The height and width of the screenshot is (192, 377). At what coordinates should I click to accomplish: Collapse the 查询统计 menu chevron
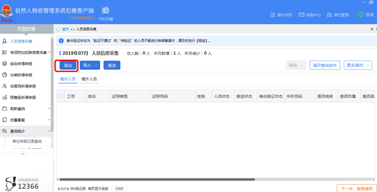point(49,131)
